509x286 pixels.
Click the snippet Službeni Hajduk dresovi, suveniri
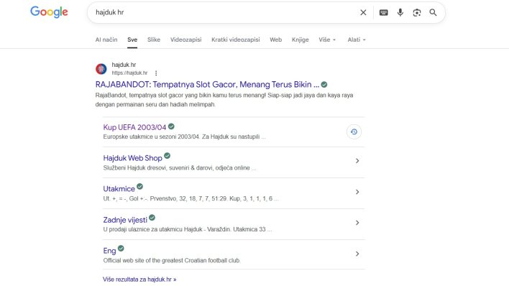(x=179, y=168)
